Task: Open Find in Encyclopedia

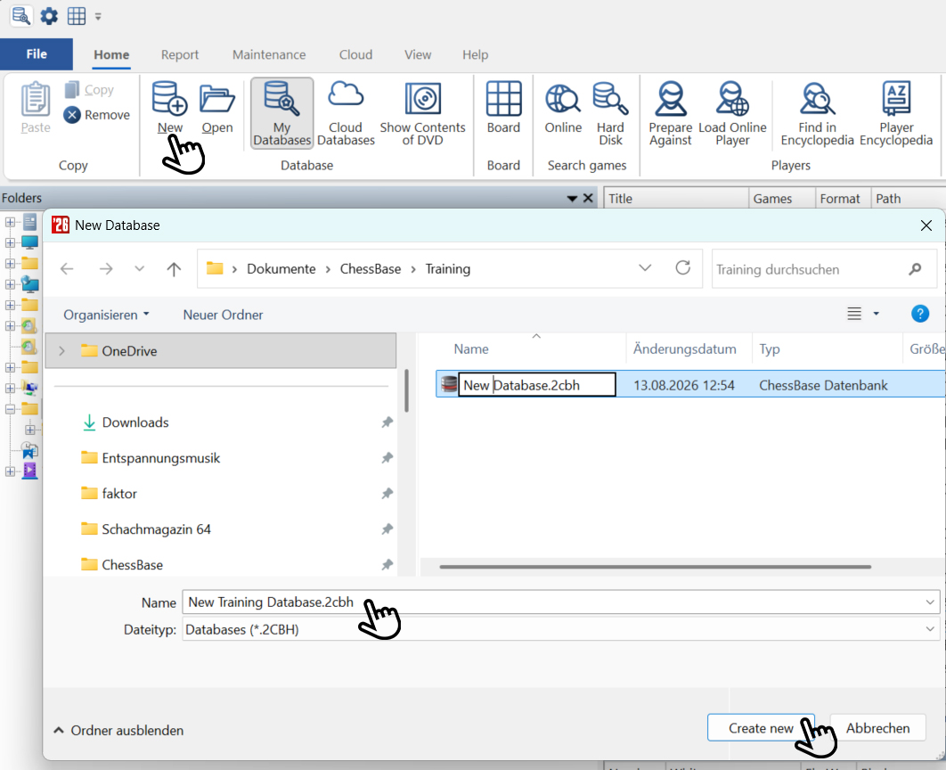Action: pos(817,113)
